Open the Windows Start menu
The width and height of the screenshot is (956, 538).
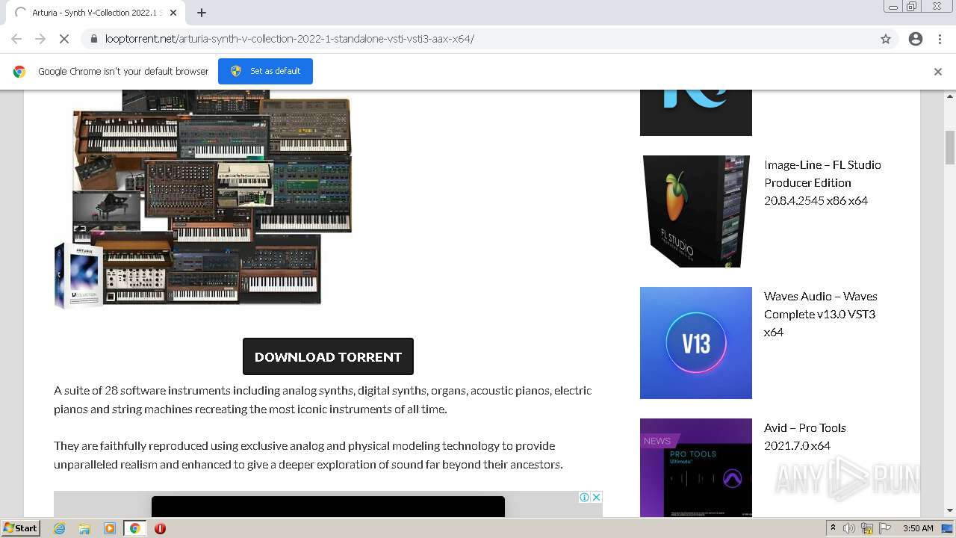(20, 528)
